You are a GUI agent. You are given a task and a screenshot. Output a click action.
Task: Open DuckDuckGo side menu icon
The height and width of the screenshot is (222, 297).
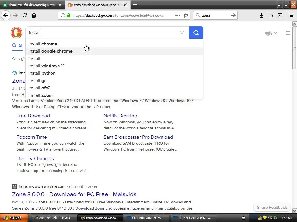point(288,33)
